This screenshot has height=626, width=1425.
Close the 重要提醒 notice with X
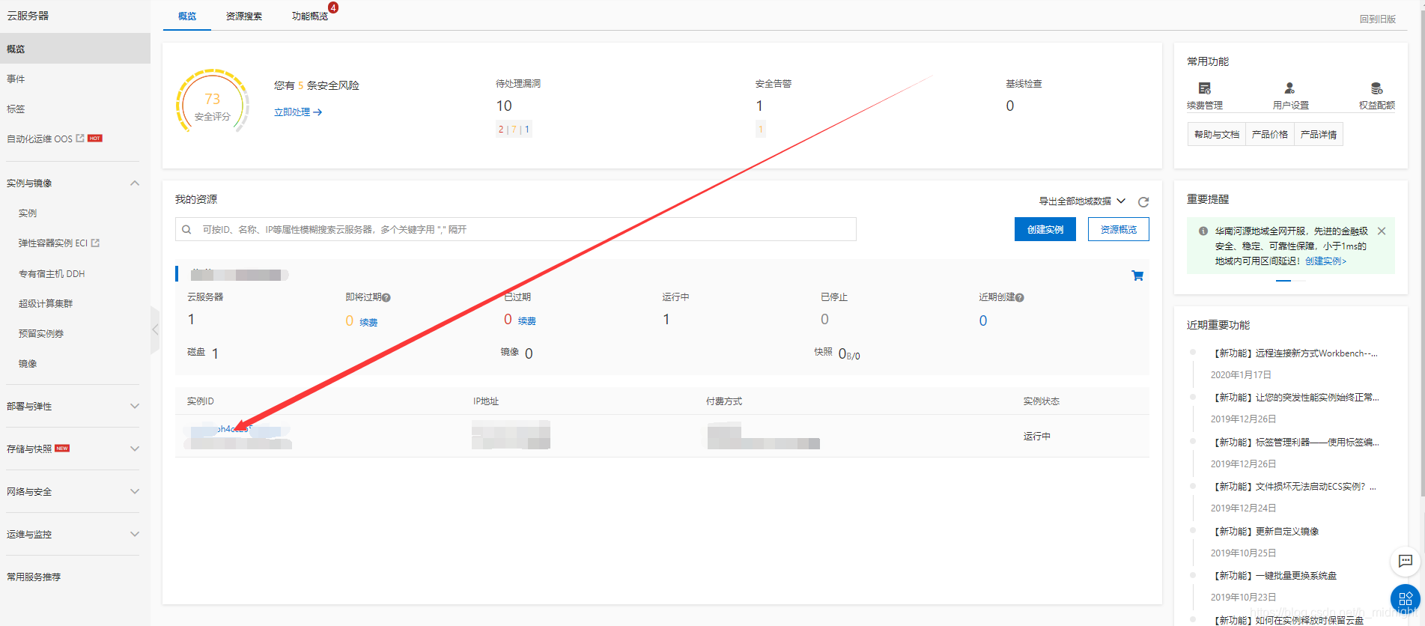point(1382,231)
